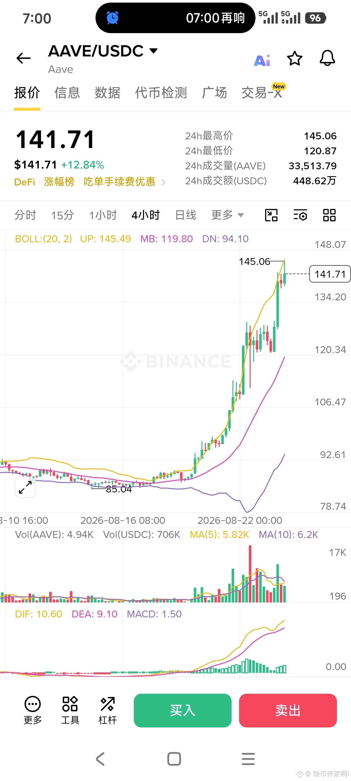Tap Android home navigation button
The image size is (351, 781).
click(x=174, y=759)
